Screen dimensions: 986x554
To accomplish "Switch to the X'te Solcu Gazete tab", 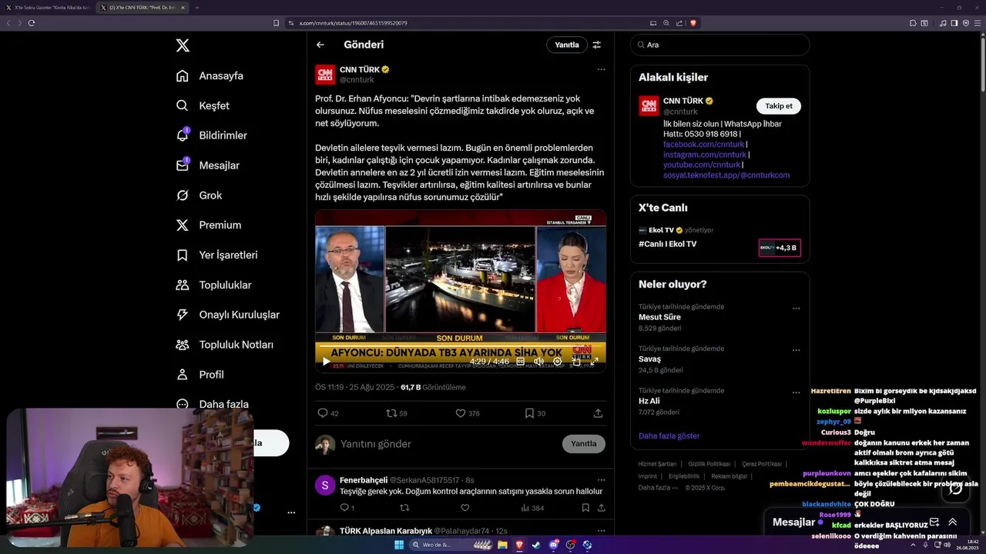I will [48, 8].
